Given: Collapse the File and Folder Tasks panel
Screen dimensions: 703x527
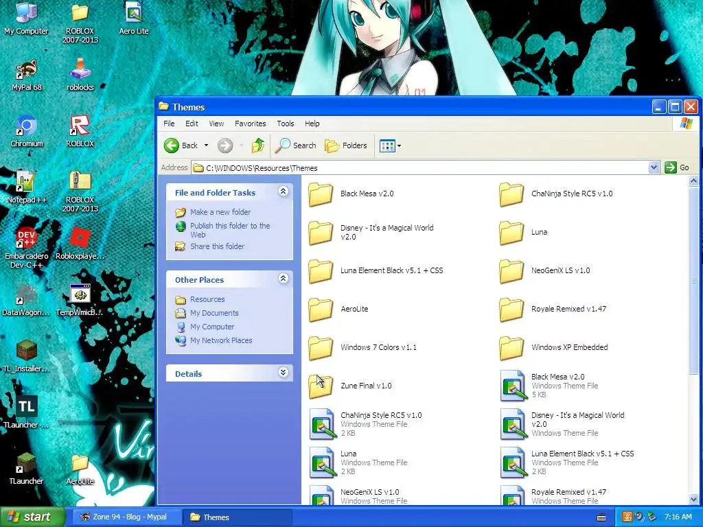Looking at the screenshot, I should click(x=283, y=192).
